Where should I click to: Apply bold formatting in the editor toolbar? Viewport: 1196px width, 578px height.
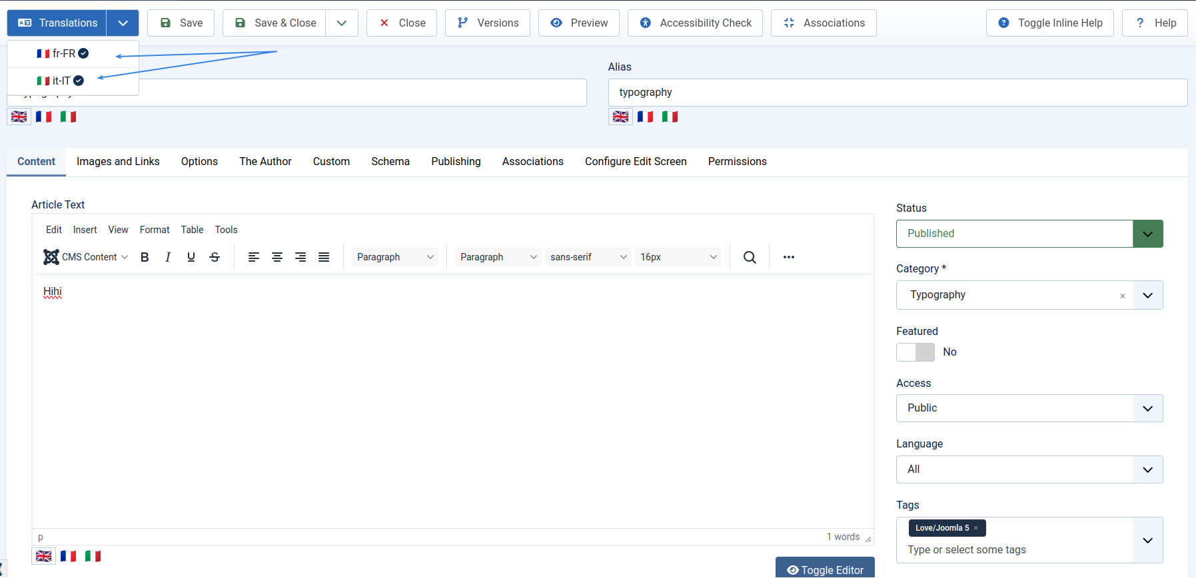145,257
